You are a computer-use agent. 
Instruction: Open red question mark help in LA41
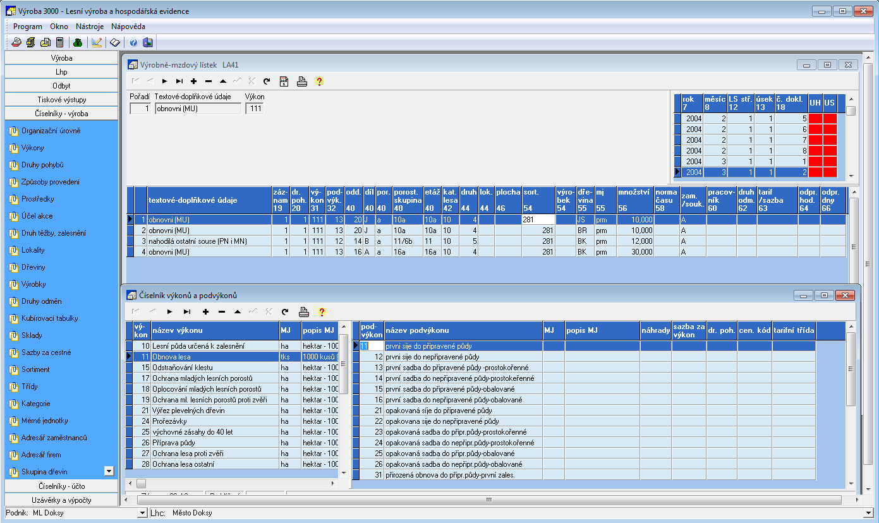319,81
